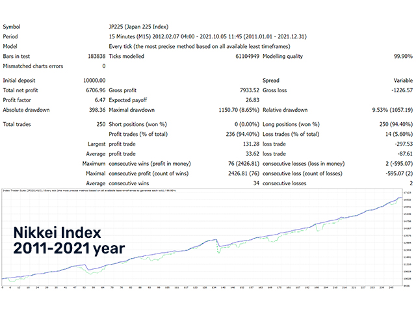Click short positions value 0 (0.00%)
The image size is (416, 312).
pos(247,124)
